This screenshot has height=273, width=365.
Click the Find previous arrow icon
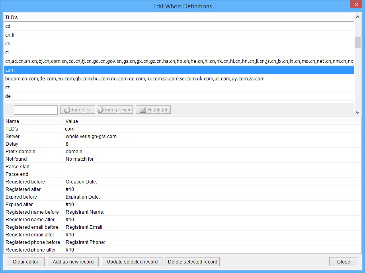coord(101,110)
